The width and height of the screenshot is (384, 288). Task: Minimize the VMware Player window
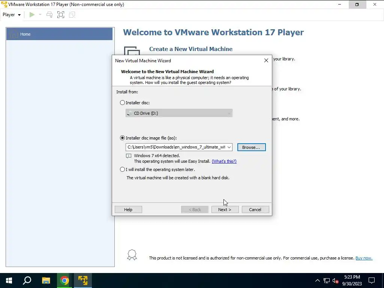[339, 4]
